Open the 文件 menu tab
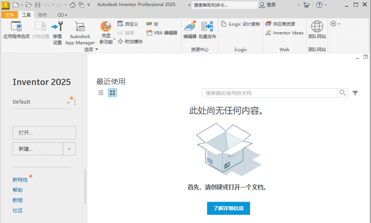The width and height of the screenshot is (371, 223). coord(9,15)
